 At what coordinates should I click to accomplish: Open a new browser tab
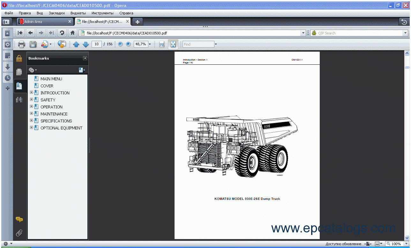[x=138, y=22]
